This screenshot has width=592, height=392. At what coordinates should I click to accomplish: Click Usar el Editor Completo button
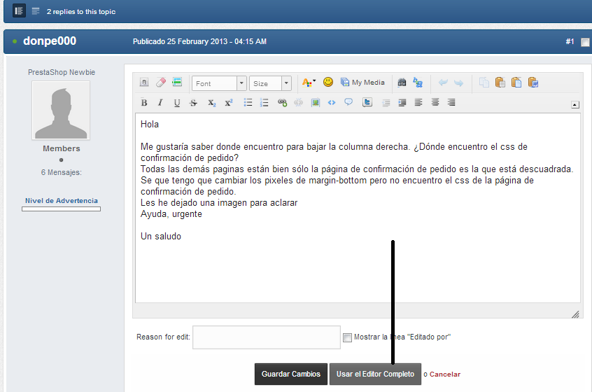tap(375, 374)
